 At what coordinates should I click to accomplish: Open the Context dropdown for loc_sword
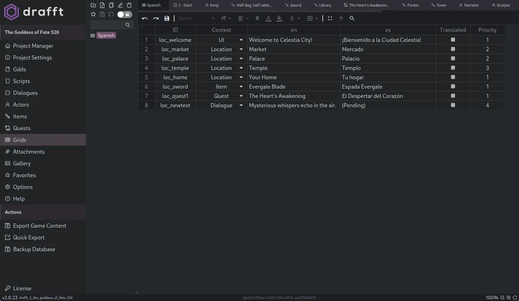pos(241,86)
